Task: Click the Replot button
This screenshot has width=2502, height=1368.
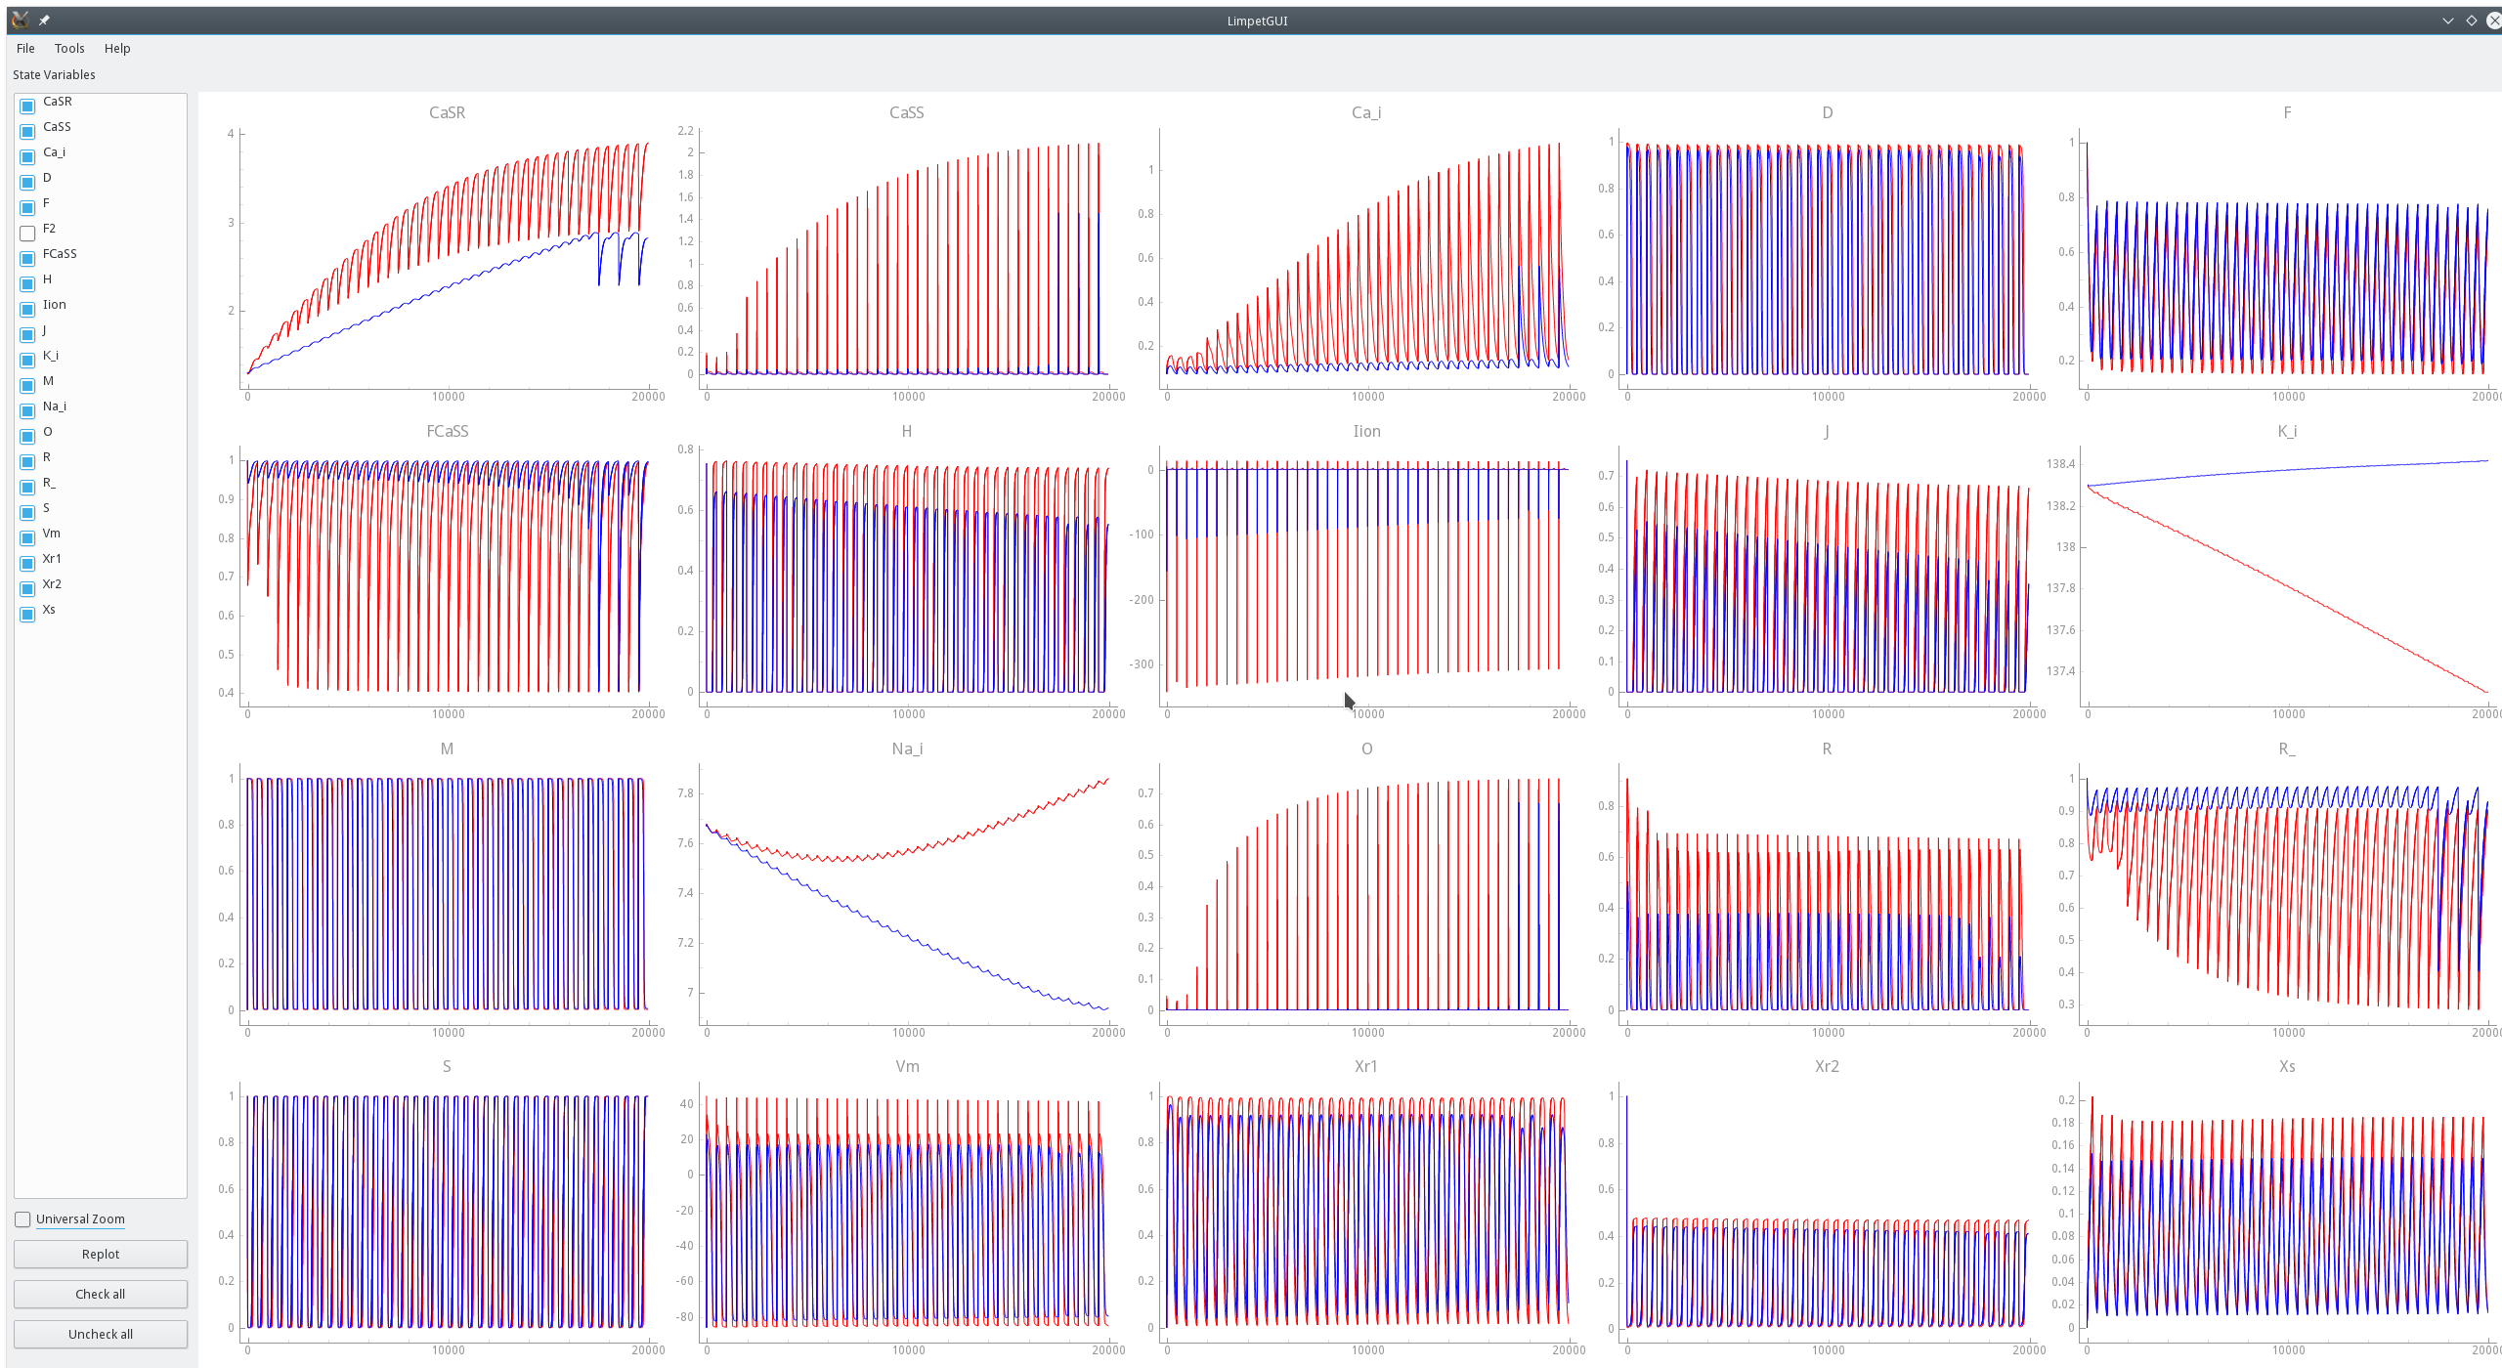Action: tap(100, 1254)
